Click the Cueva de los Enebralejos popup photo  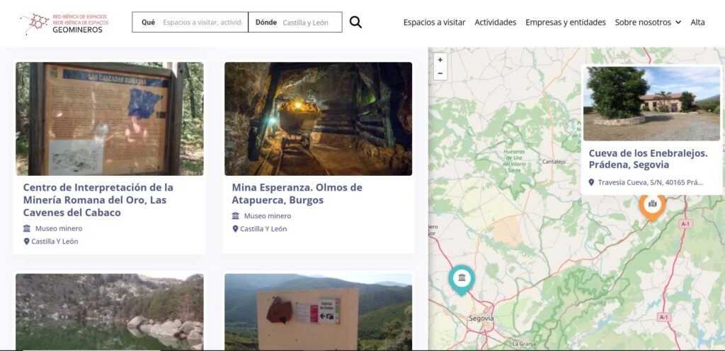[651, 104]
